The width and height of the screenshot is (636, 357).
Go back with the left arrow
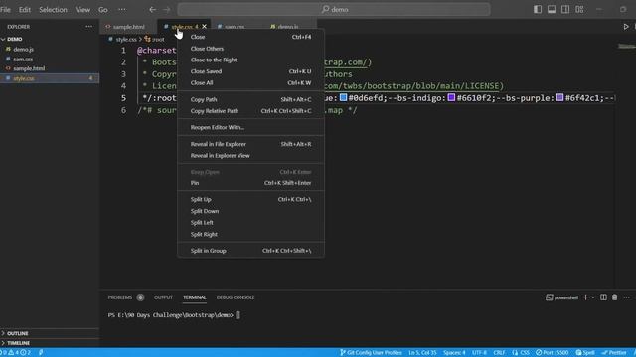(x=152, y=9)
